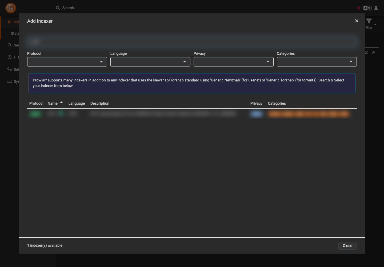Open the user account icon
Viewport: 384px width, 267px height.
point(376,8)
